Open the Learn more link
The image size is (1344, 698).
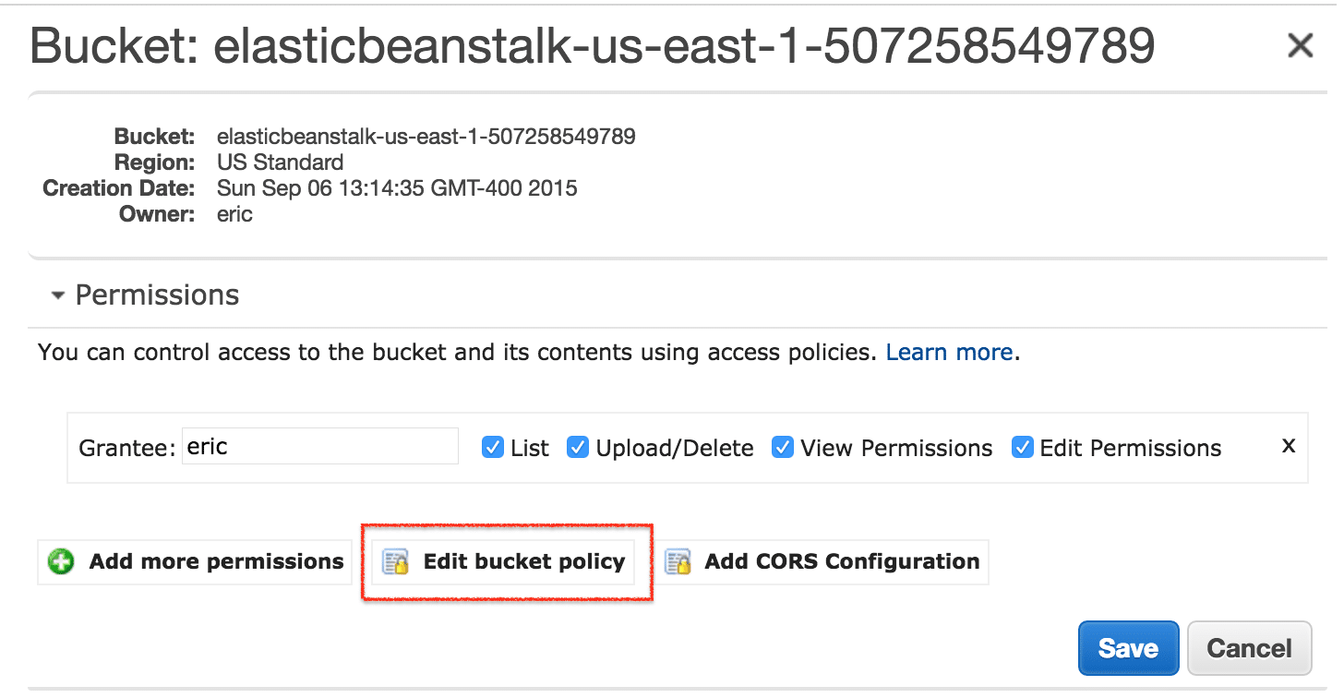949,353
